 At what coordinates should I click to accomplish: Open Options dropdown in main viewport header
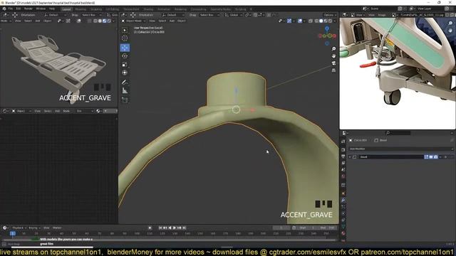tap(329, 15)
